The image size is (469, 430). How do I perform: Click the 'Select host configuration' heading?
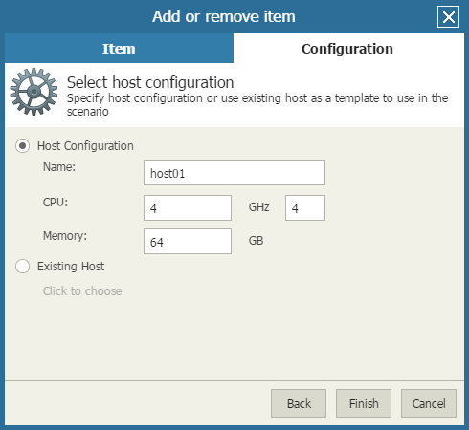coord(150,82)
